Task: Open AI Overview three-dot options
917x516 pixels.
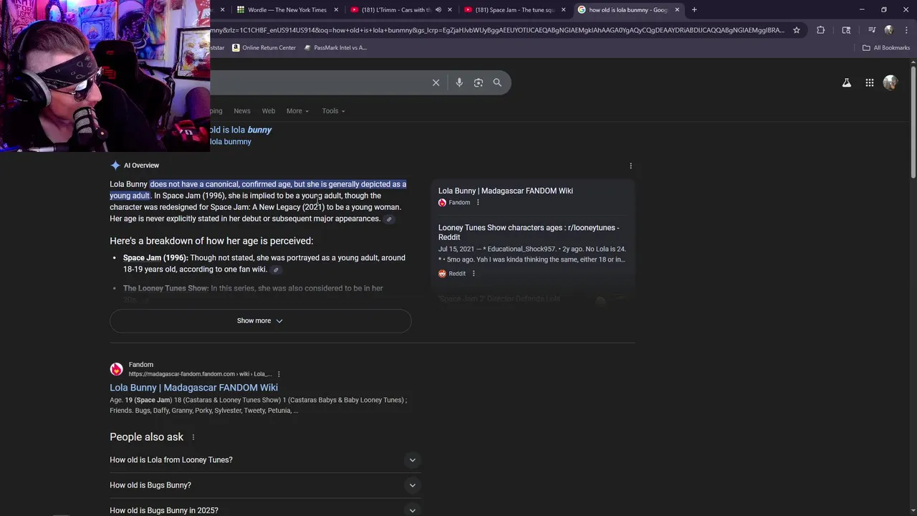Action: tap(630, 166)
